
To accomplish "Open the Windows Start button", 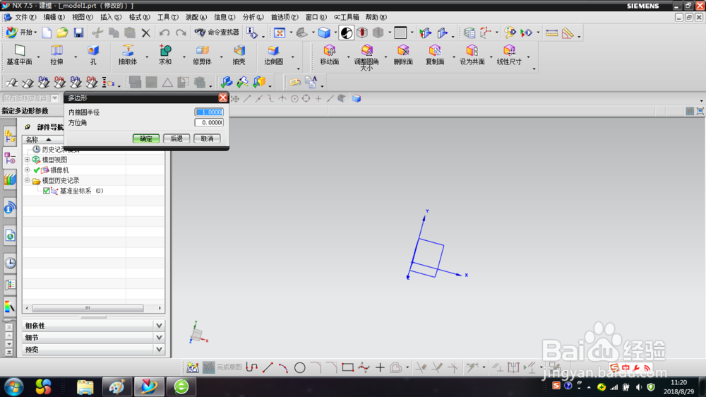I will click(x=14, y=386).
